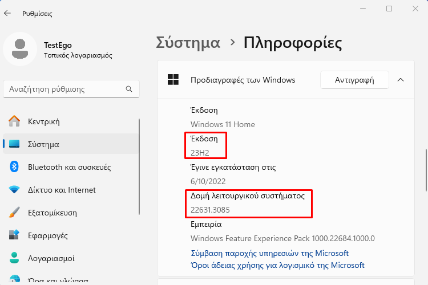
Task: Minimize the Ρυθμίσεις window
Action: (363, 9)
